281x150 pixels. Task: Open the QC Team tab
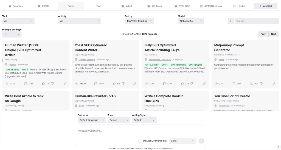coord(154,6)
